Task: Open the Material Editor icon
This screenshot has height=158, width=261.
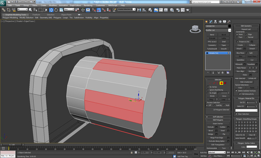Action: [x=172, y=10]
